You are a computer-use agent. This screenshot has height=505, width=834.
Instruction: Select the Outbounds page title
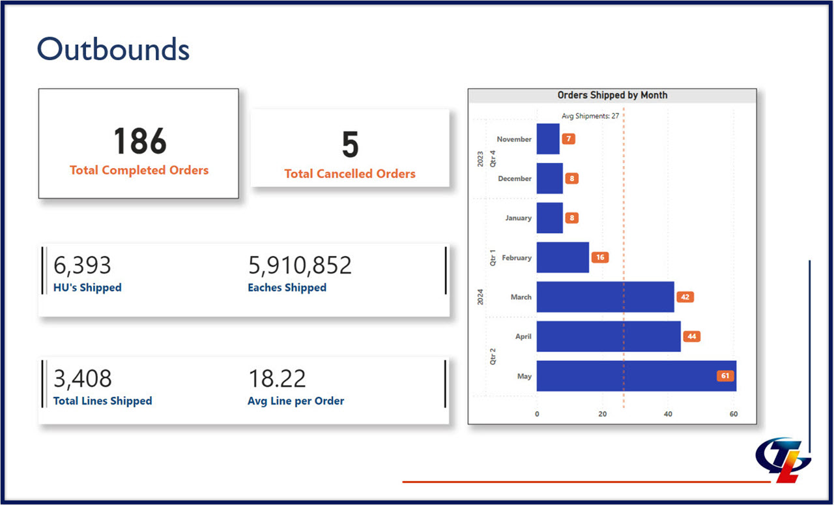point(113,48)
